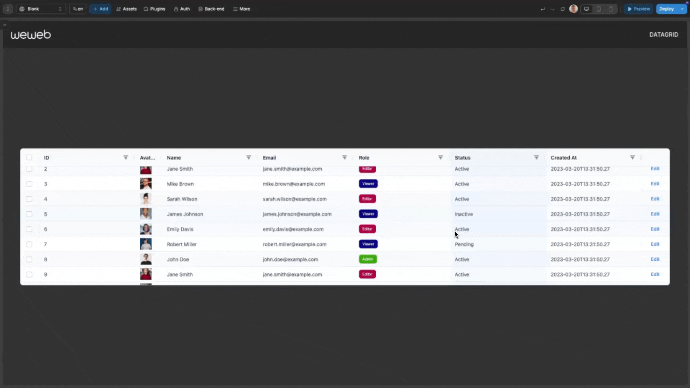Select the desktop viewport icon
The width and height of the screenshot is (690, 388).
(586, 9)
